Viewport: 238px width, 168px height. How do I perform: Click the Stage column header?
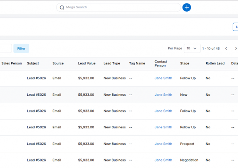coord(185,63)
